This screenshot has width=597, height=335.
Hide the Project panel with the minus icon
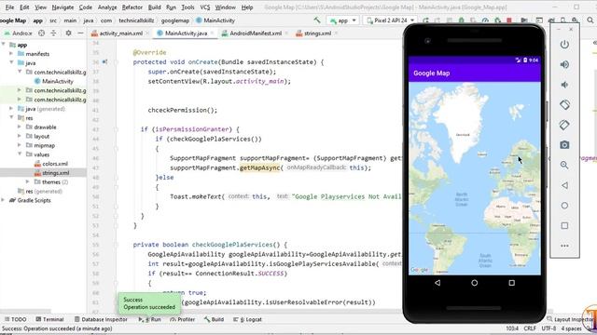pos(80,33)
